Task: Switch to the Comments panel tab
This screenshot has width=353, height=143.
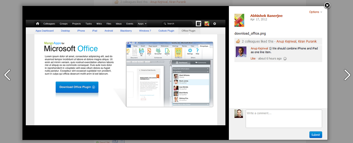Action: tap(201, 63)
